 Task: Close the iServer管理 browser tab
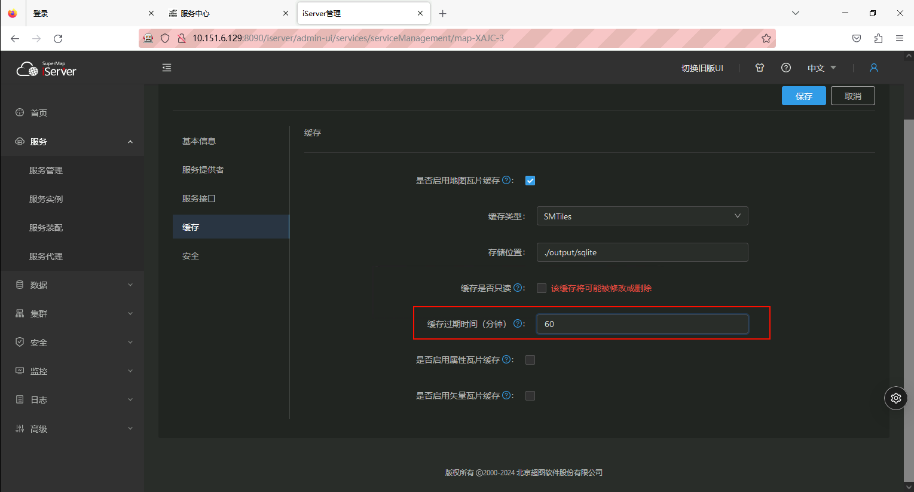(x=420, y=13)
